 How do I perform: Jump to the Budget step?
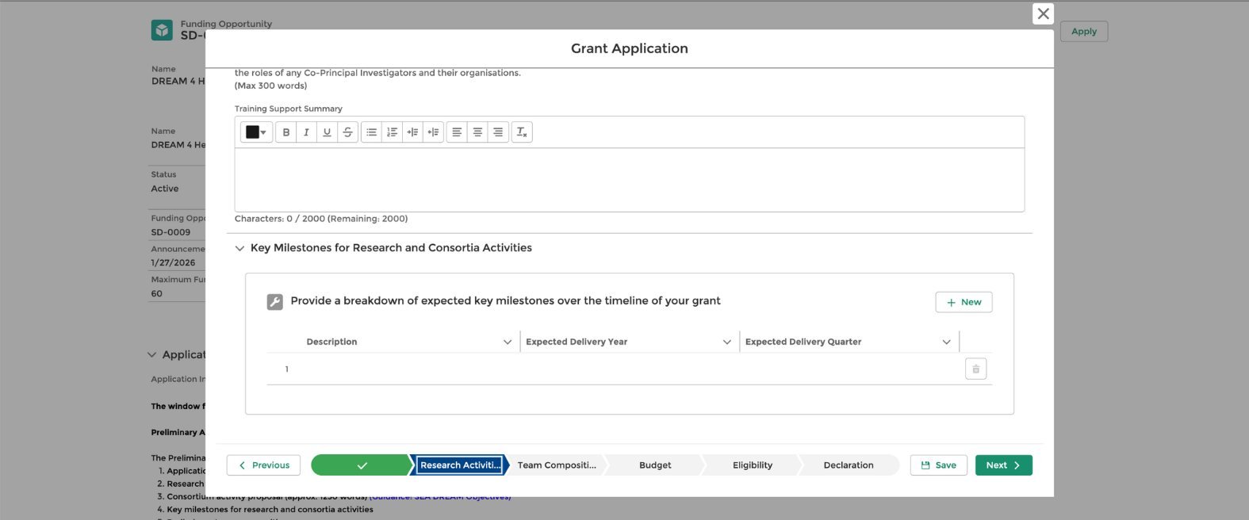click(x=655, y=465)
